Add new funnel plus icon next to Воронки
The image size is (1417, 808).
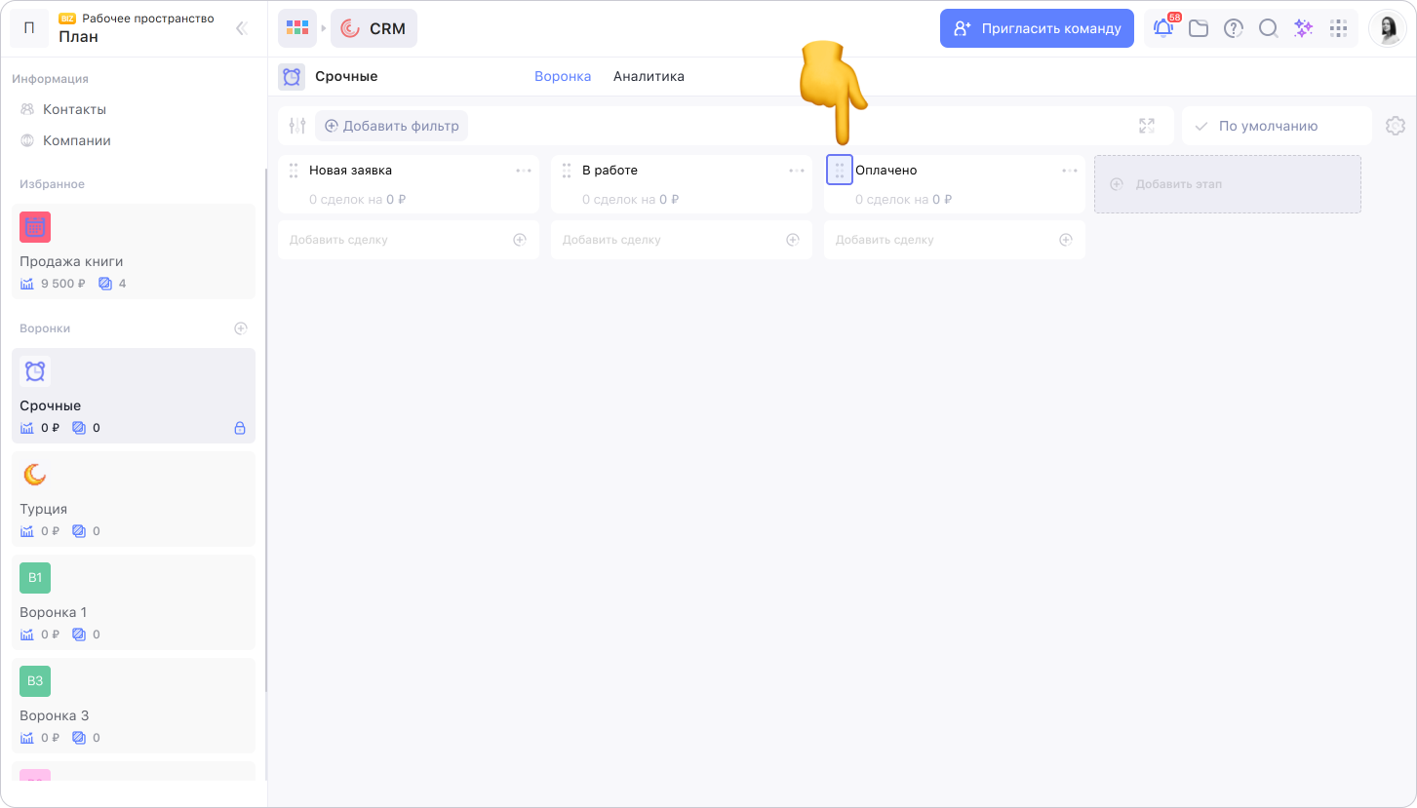pyautogui.click(x=241, y=328)
